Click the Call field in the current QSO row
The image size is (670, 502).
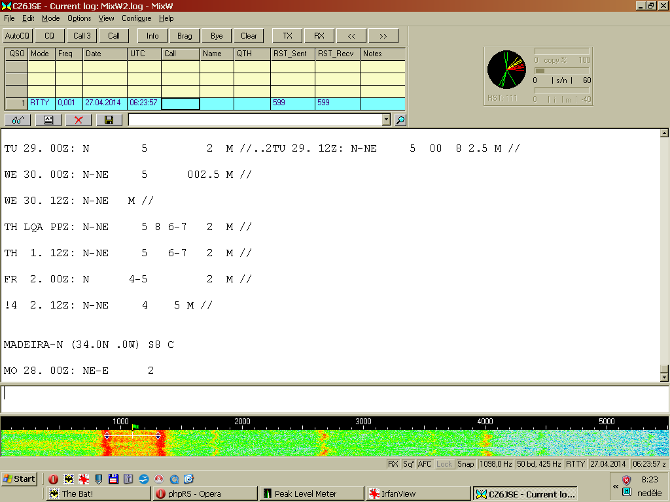pyautogui.click(x=181, y=104)
